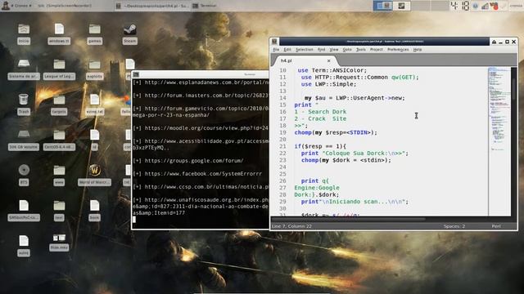Switch to the first workspace in pager
The height and width of the screenshot is (294, 524).
[382, 6]
